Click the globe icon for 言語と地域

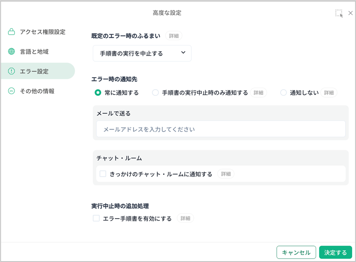11,52
